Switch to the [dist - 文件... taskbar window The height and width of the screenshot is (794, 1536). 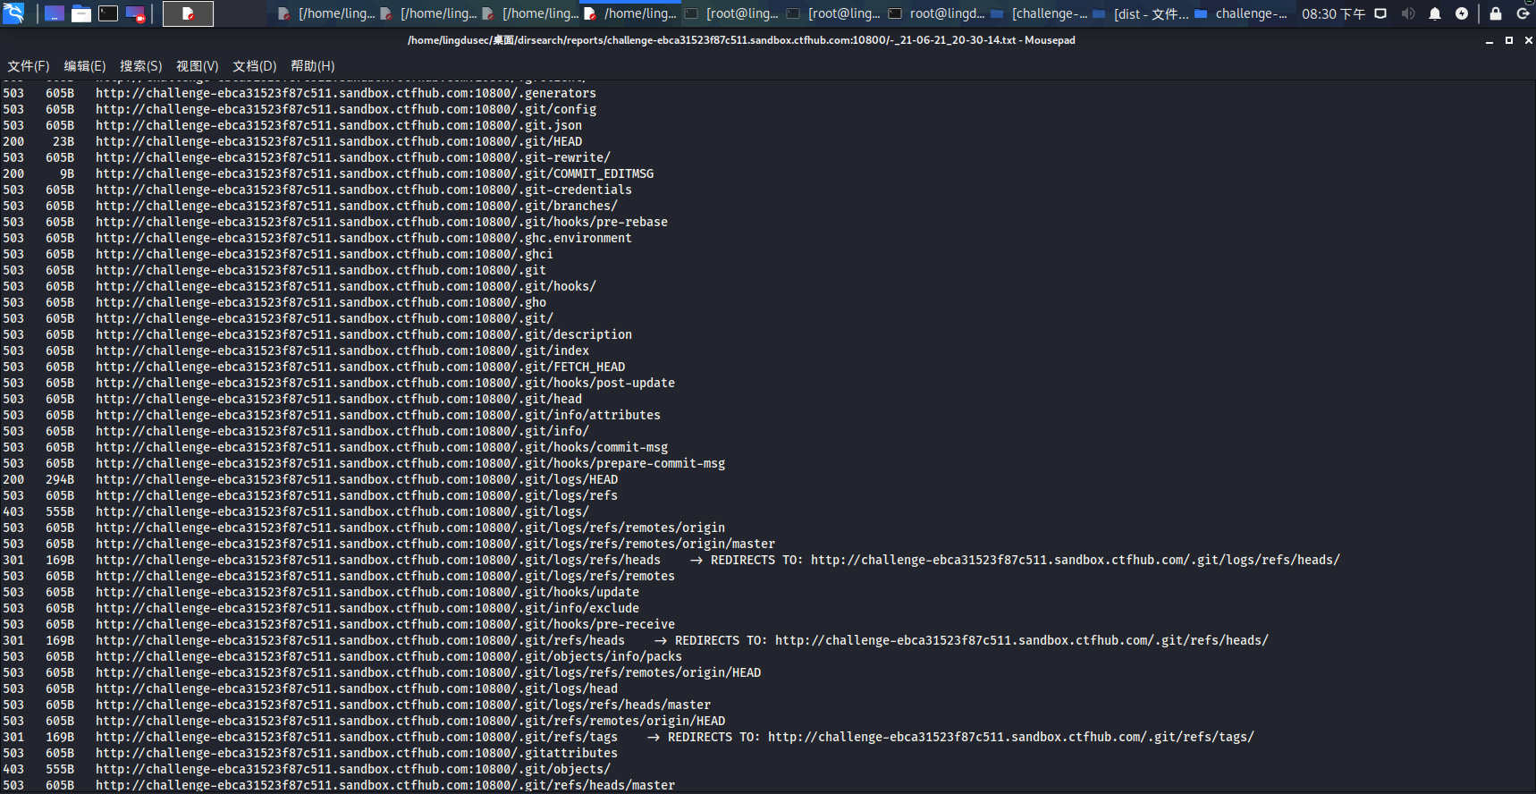tap(1141, 13)
